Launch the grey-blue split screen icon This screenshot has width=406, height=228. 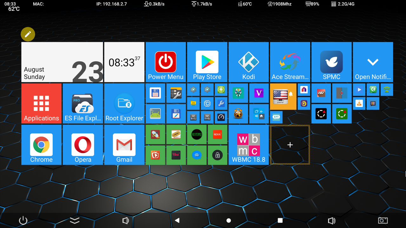pos(342,93)
